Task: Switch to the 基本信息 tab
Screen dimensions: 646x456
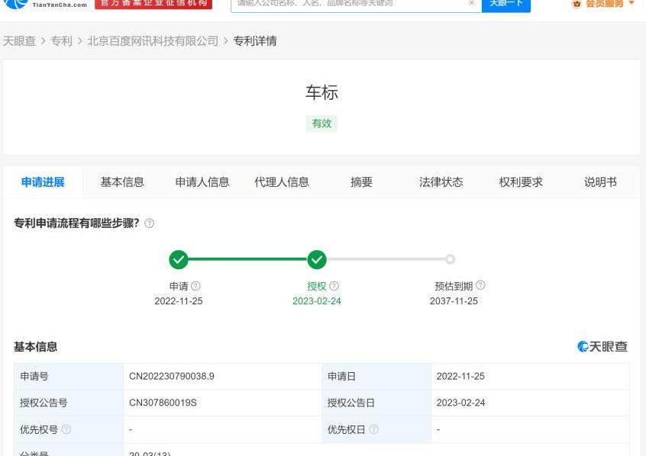Action: (122, 182)
